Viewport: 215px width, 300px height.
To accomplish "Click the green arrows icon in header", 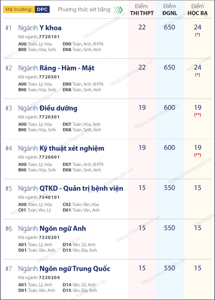I will tap(118, 10).
